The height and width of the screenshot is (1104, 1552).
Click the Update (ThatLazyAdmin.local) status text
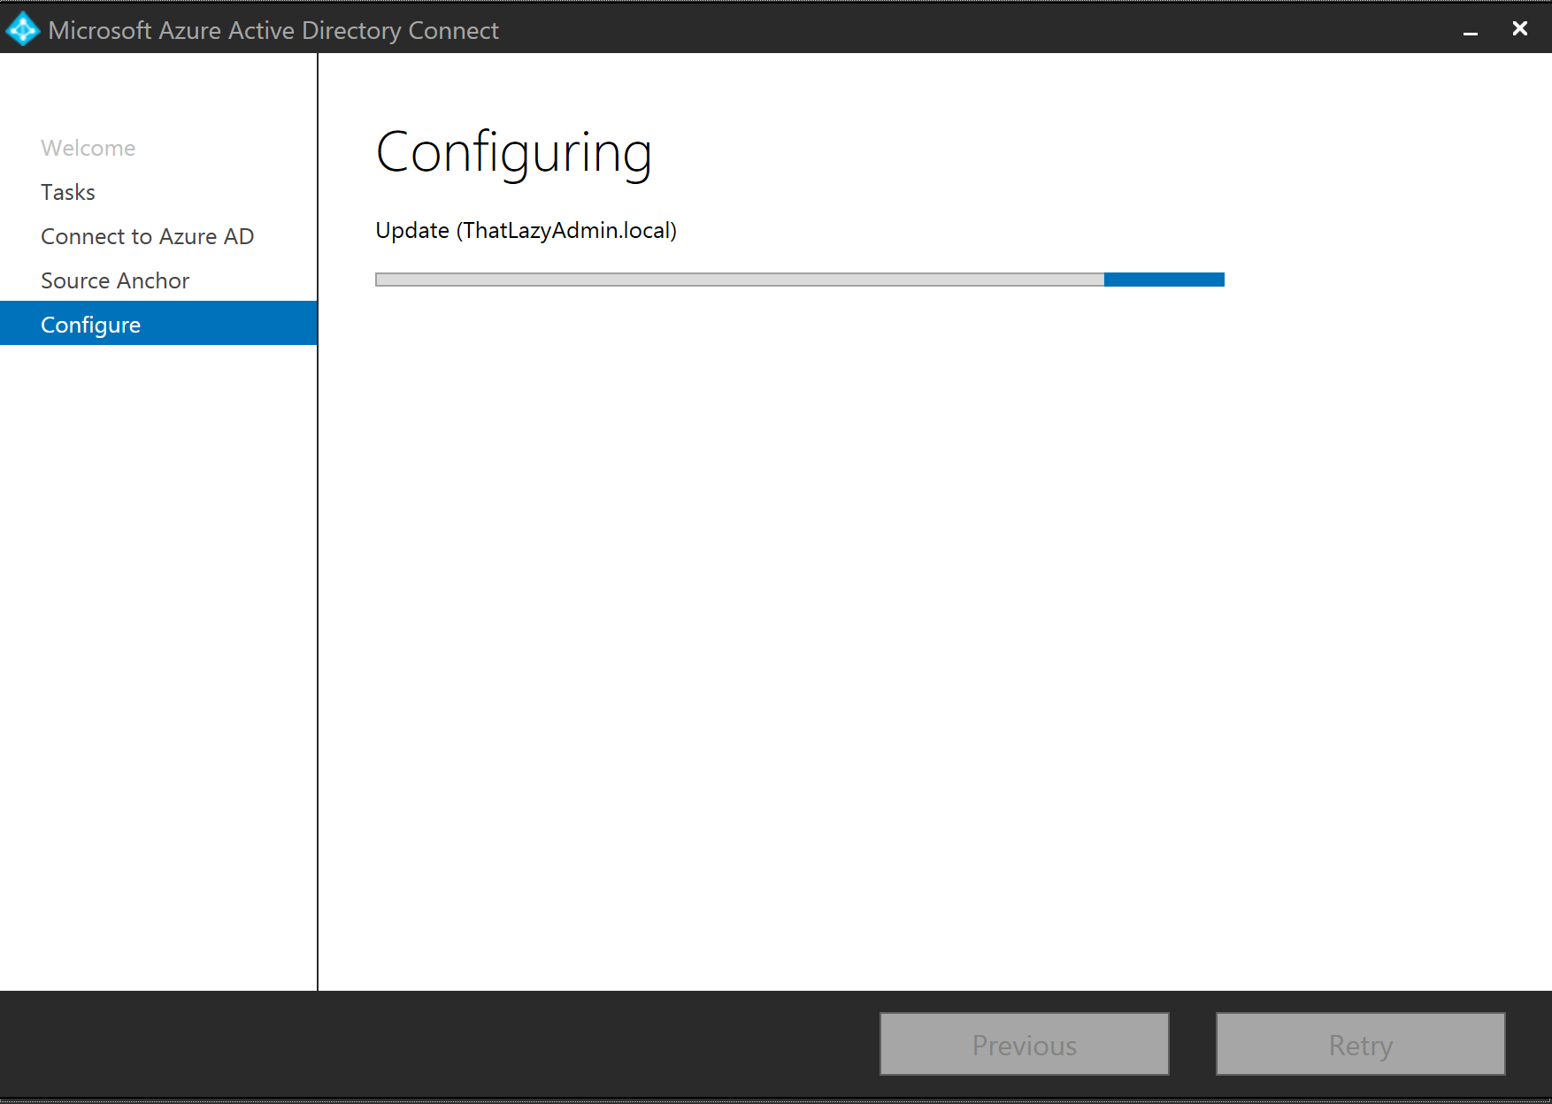(526, 230)
